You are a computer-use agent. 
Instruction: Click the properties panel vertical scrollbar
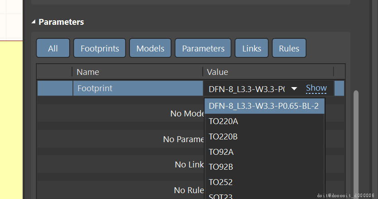pyautogui.click(x=356, y=135)
